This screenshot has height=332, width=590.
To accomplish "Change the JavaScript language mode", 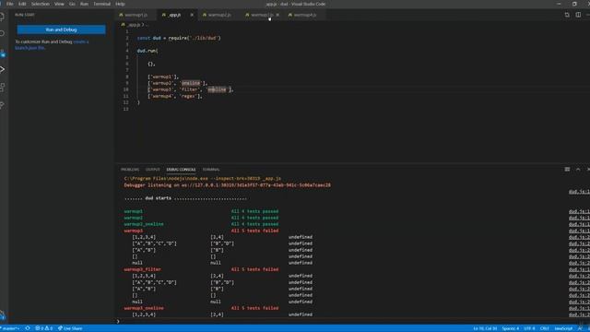I will click(563, 328).
